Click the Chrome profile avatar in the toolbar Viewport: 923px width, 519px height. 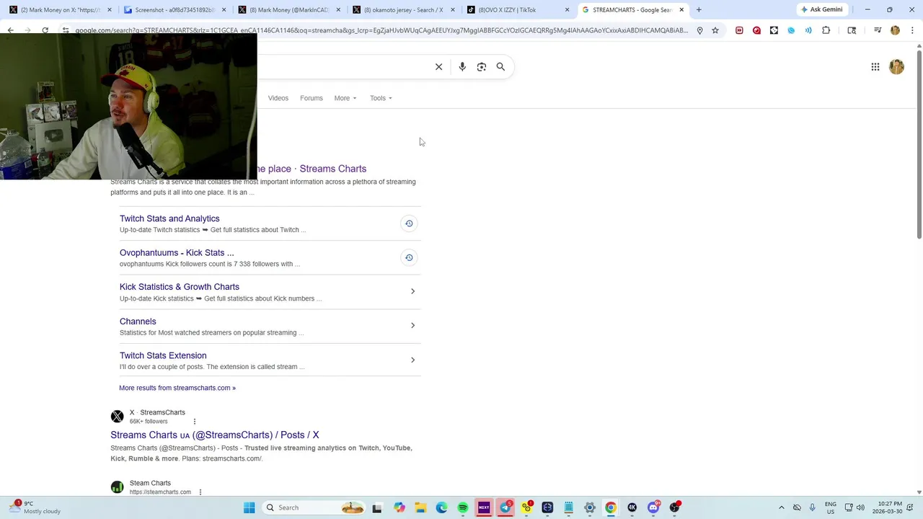coord(895,30)
